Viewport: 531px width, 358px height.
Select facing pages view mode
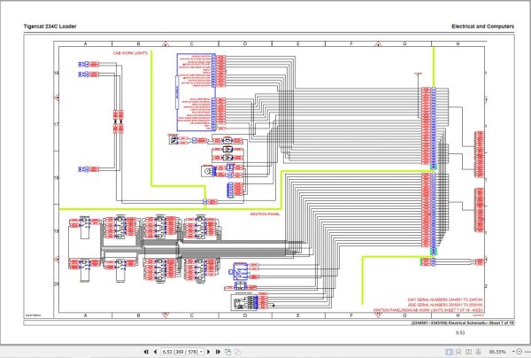click(x=468, y=352)
